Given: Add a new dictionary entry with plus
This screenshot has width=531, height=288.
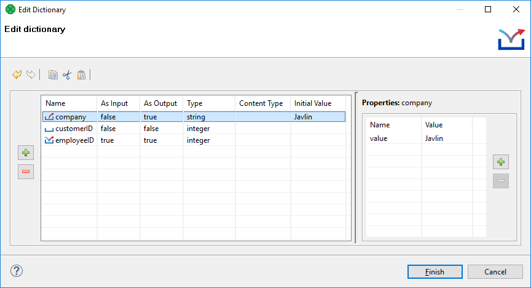Looking at the screenshot, I should pyautogui.click(x=26, y=153).
